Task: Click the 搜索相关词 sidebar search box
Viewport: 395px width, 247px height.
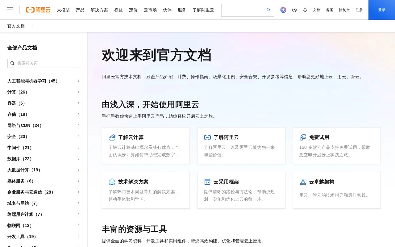Action: (44, 63)
